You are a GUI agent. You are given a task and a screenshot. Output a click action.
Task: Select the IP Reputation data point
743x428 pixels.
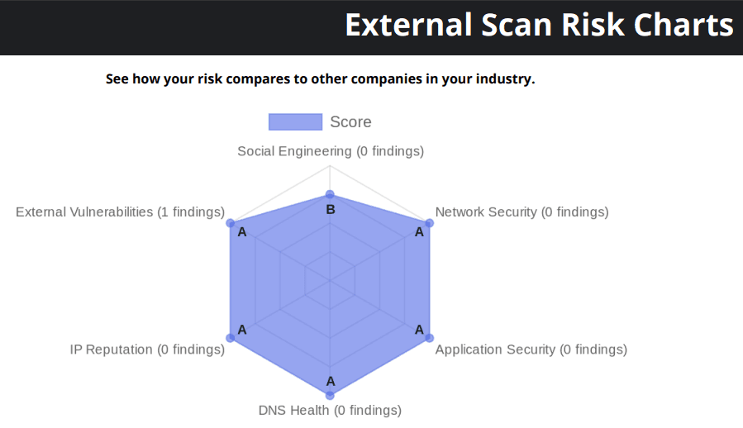231,338
